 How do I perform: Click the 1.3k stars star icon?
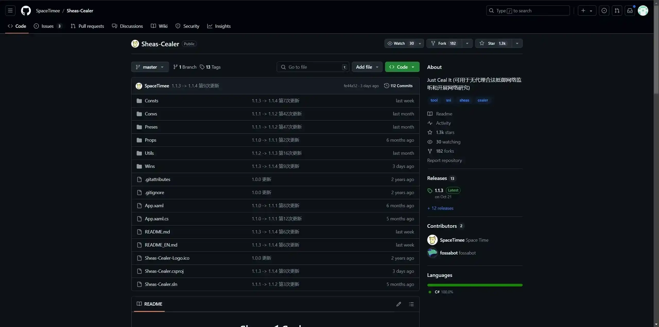click(430, 132)
